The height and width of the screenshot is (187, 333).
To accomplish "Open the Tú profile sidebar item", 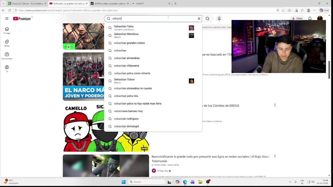I will (7, 69).
